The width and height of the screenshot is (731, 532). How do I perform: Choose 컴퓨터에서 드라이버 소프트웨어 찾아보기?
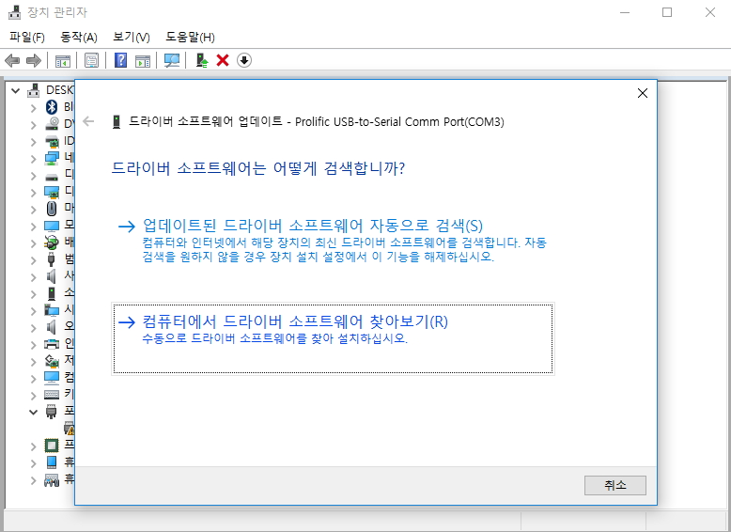tap(295, 321)
